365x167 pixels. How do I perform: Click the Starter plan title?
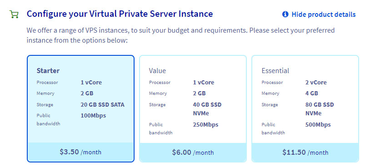[x=48, y=71]
